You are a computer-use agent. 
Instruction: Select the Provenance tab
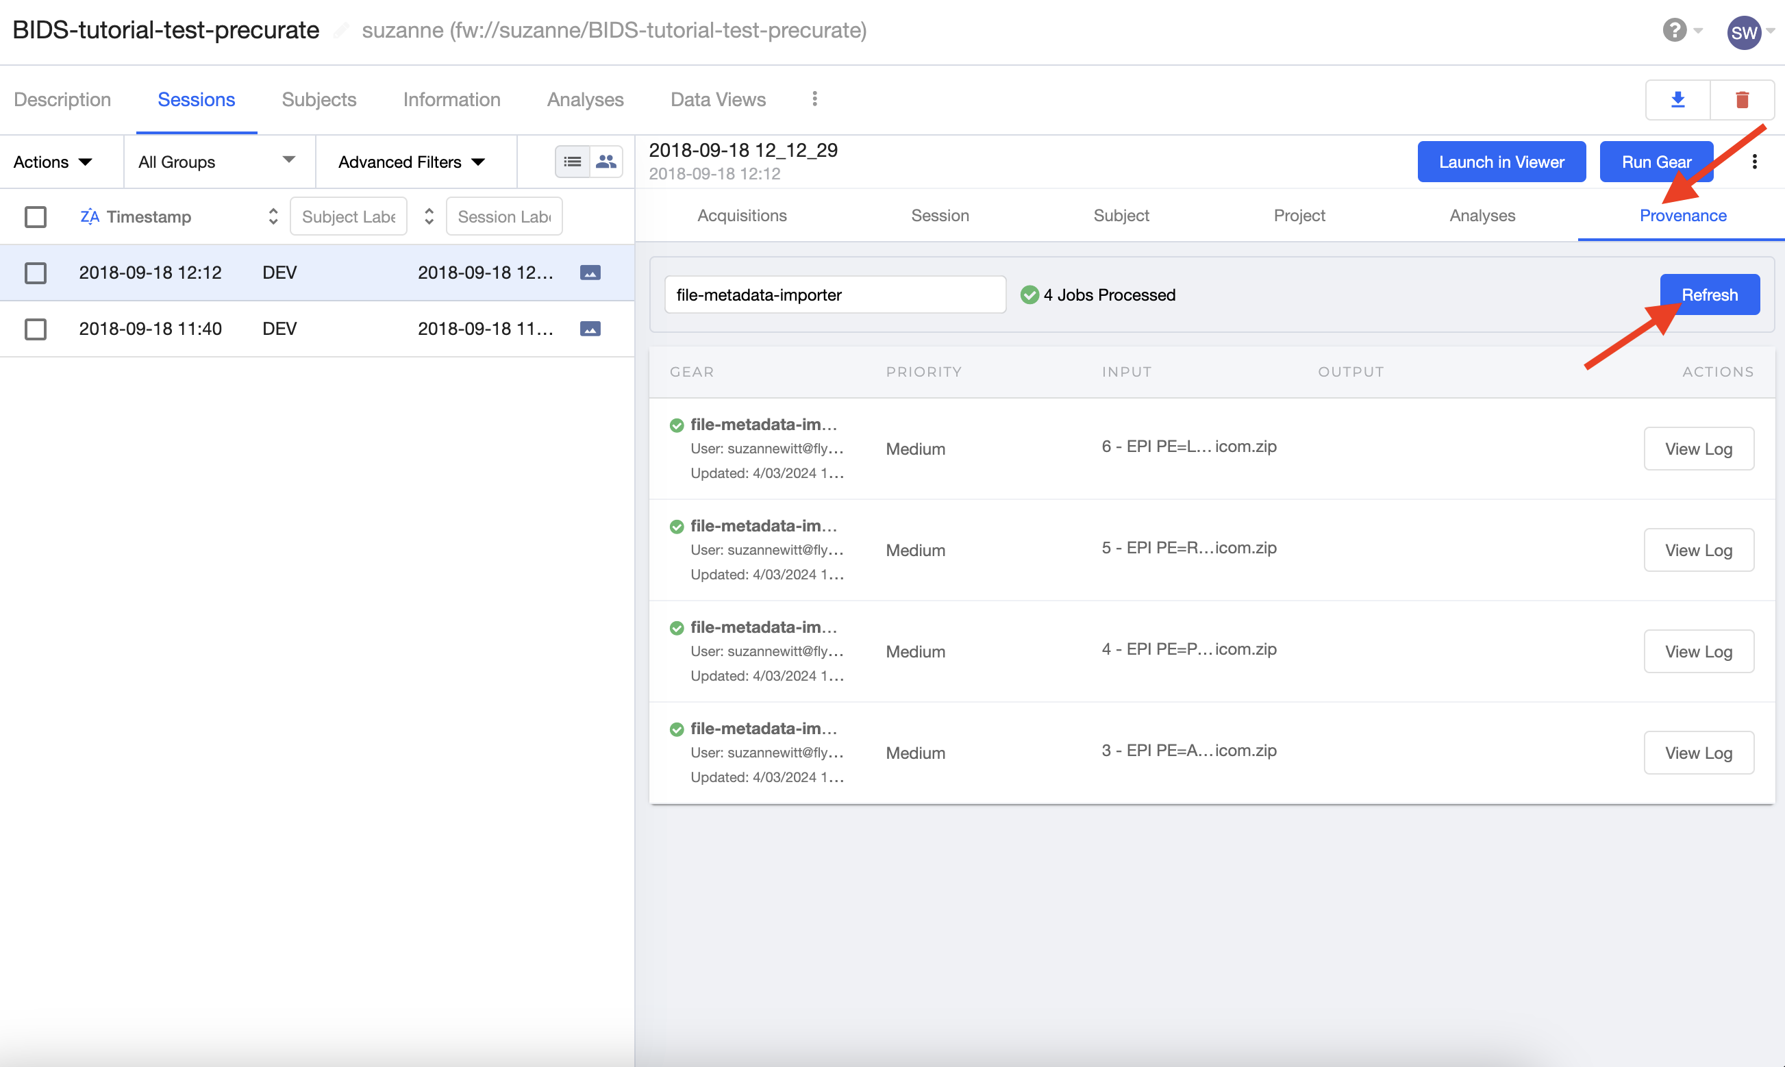coord(1682,215)
